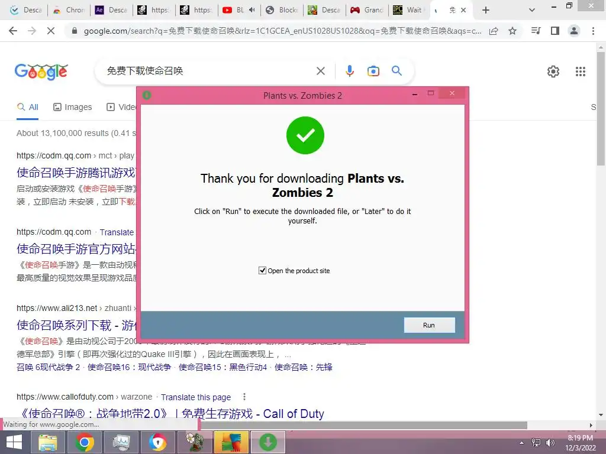The width and height of the screenshot is (606, 454).
Task: Start voice search with microphone icon
Action: [x=349, y=71]
